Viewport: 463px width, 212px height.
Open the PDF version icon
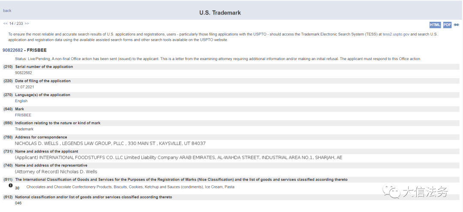(447, 25)
